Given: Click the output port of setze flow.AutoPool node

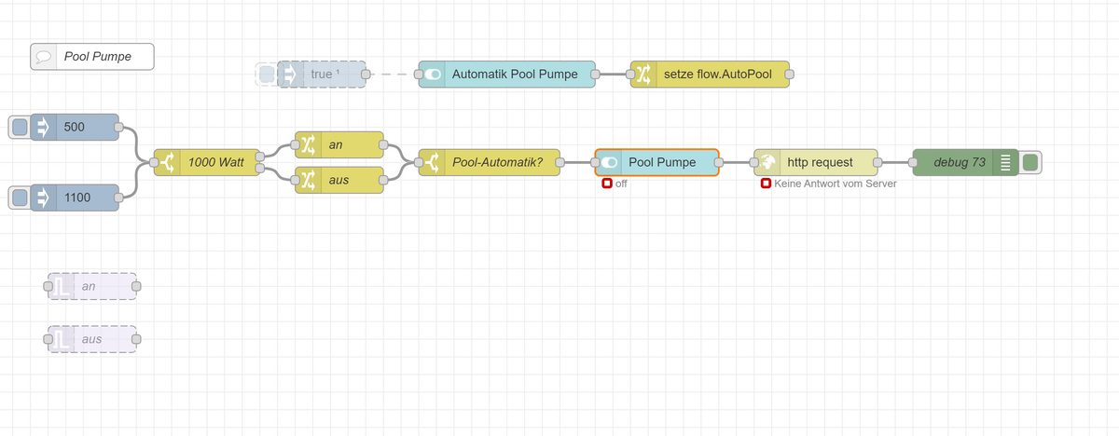Looking at the screenshot, I should coord(790,75).
